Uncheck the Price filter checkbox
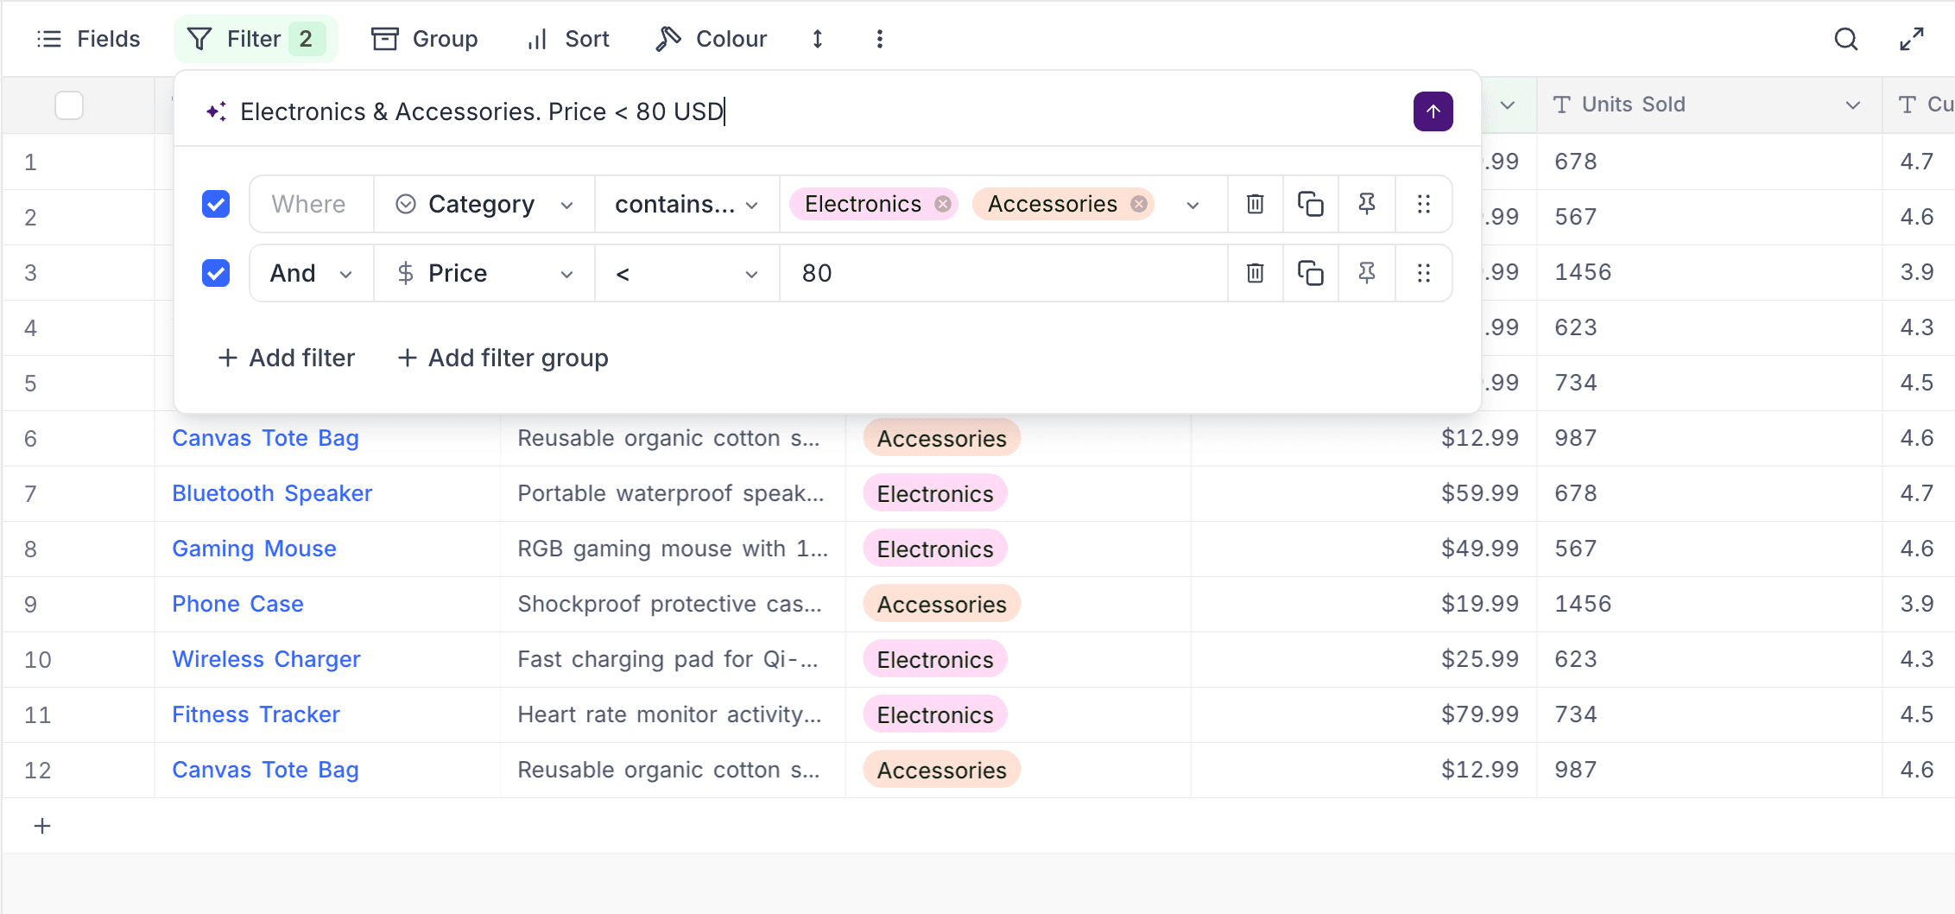This screenshot has height=914, width=1955. (x=216, y=273)
